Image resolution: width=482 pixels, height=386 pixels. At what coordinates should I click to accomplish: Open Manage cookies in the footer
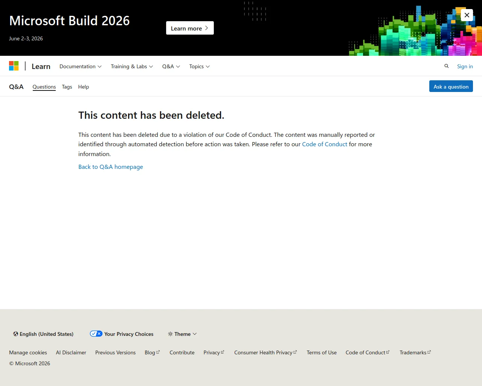click(28, 352)
